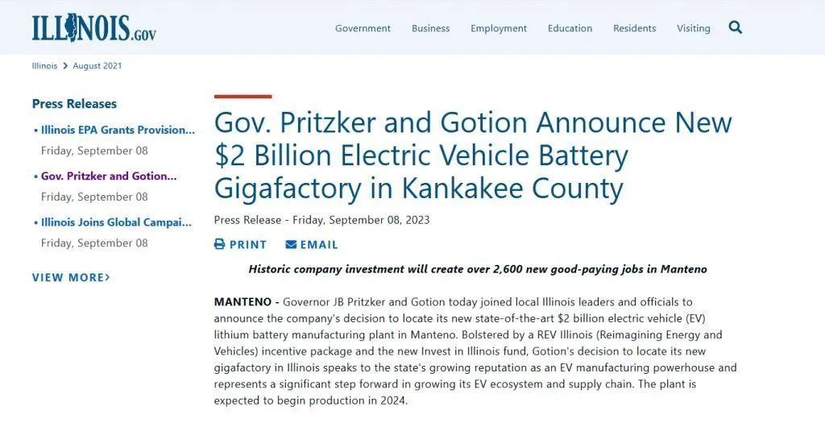Open Illinois Joins Global Campaign release

(117, 222)
